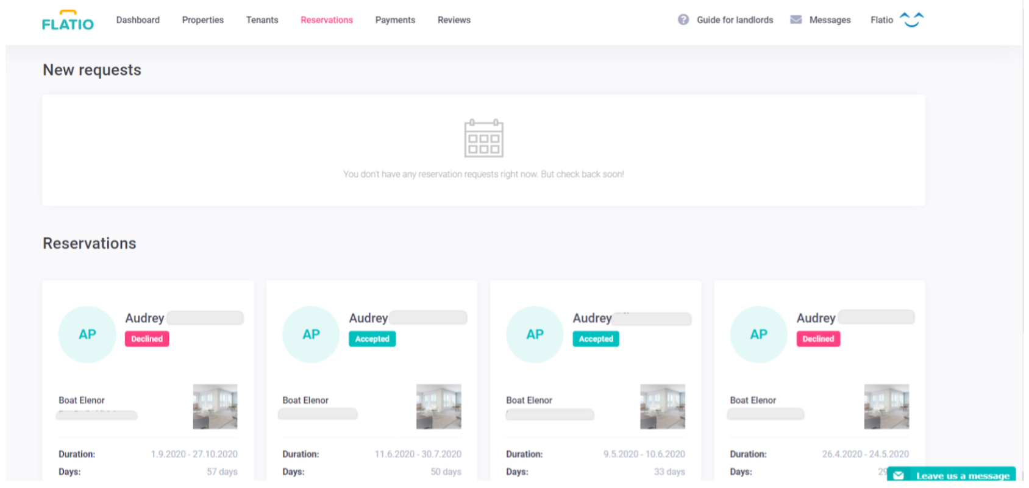The image size is (1029, 488).
Task: Open the Payments tab
Action: pyautogui.click(x=395, y=20)
